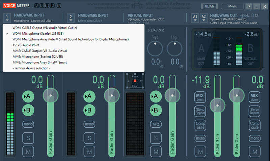Select WDM: Microphone Array Intel Smart Sound
270x161 pixels.
[74, 39]
